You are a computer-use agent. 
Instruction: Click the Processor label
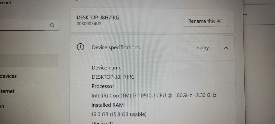(x=103, y=86)
